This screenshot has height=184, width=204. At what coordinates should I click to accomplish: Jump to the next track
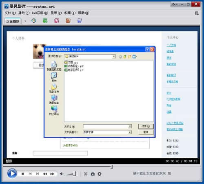pos(38,174)
